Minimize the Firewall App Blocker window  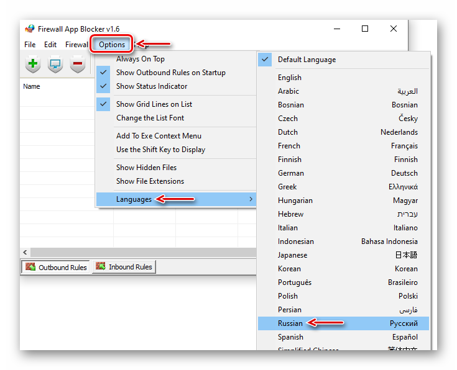pos(337,29)
